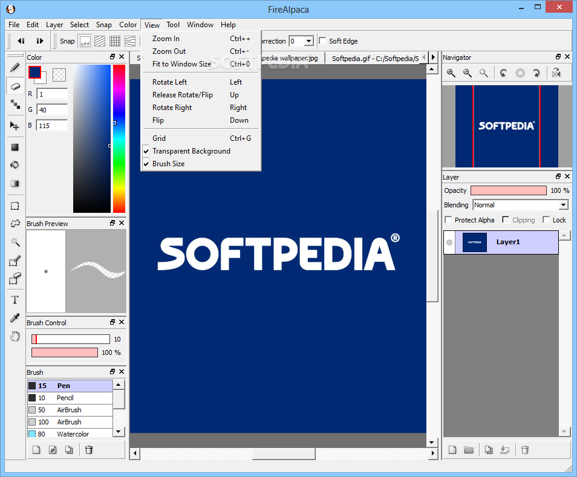Select the Pencil brush
This screenshot has height=477, width=577.
pyautogui.click(x=70, y=398)
